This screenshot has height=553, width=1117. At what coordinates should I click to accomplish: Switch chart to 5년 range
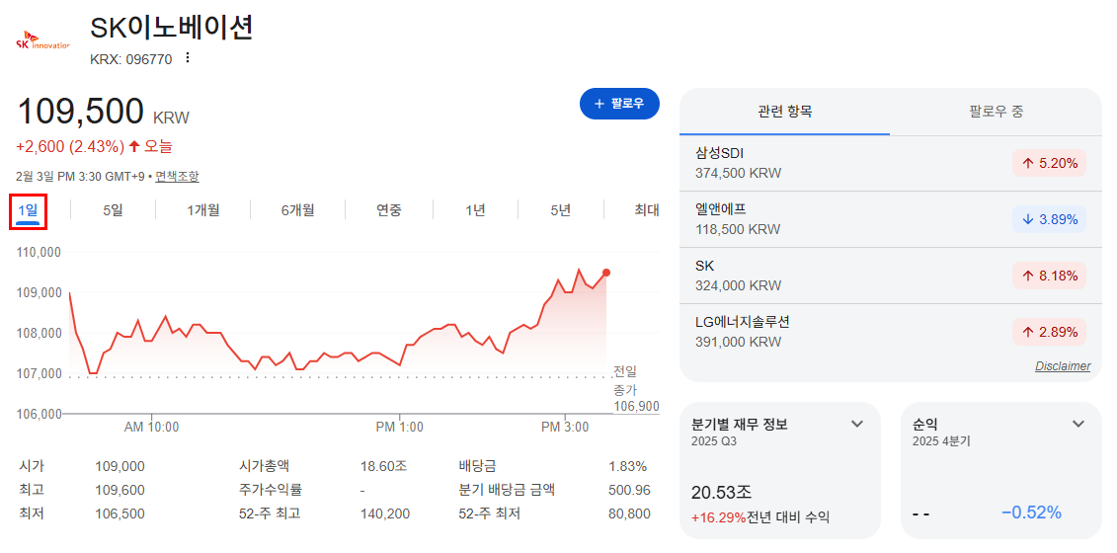[x=561, y=210]
